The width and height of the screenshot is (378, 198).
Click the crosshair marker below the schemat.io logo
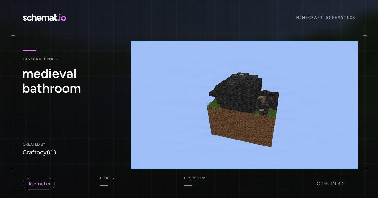13,36
